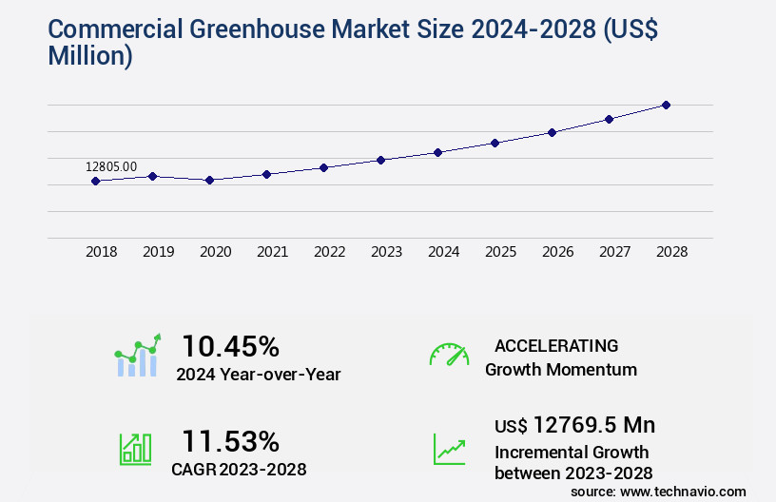Click the 2027 x-axis year label
776x502 pixels.
(x=615, y=252)
